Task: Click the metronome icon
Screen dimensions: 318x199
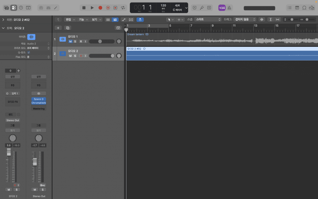Action: tap(229, 7)
